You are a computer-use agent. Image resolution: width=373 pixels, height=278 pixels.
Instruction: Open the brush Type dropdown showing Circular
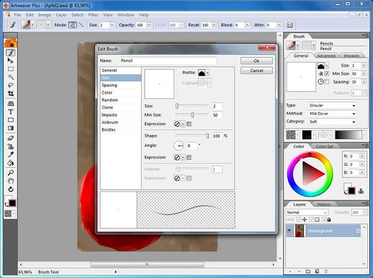332,106
